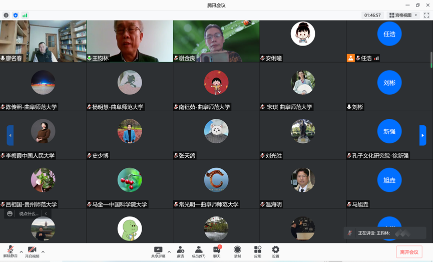Unmute microphone via 解除静音
Image resolution: width=433 pixels, height=262 pixels.
pos(11,251)
